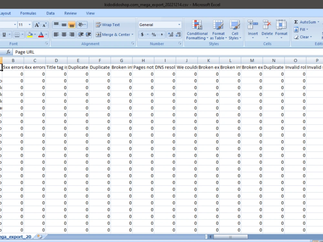Select the 'DNS resol' header cell
The width and height of the screenshot is (323, 242).
click(x=165, y=67)
